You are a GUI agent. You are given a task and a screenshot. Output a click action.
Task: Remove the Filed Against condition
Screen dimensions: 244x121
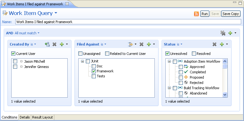click(x=141, y=44)
